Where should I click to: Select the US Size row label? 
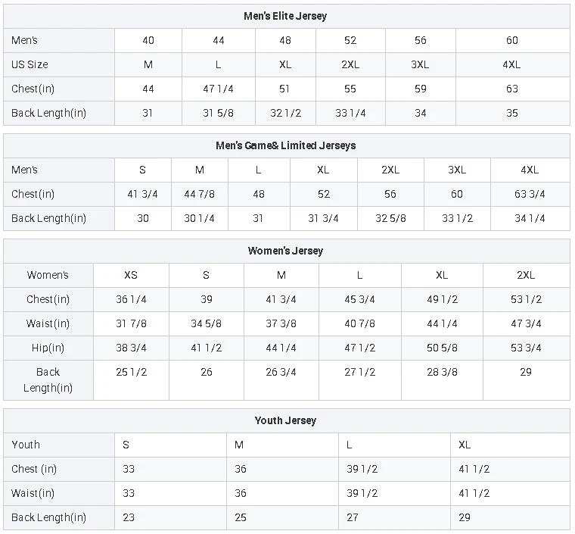coord(30,64)
